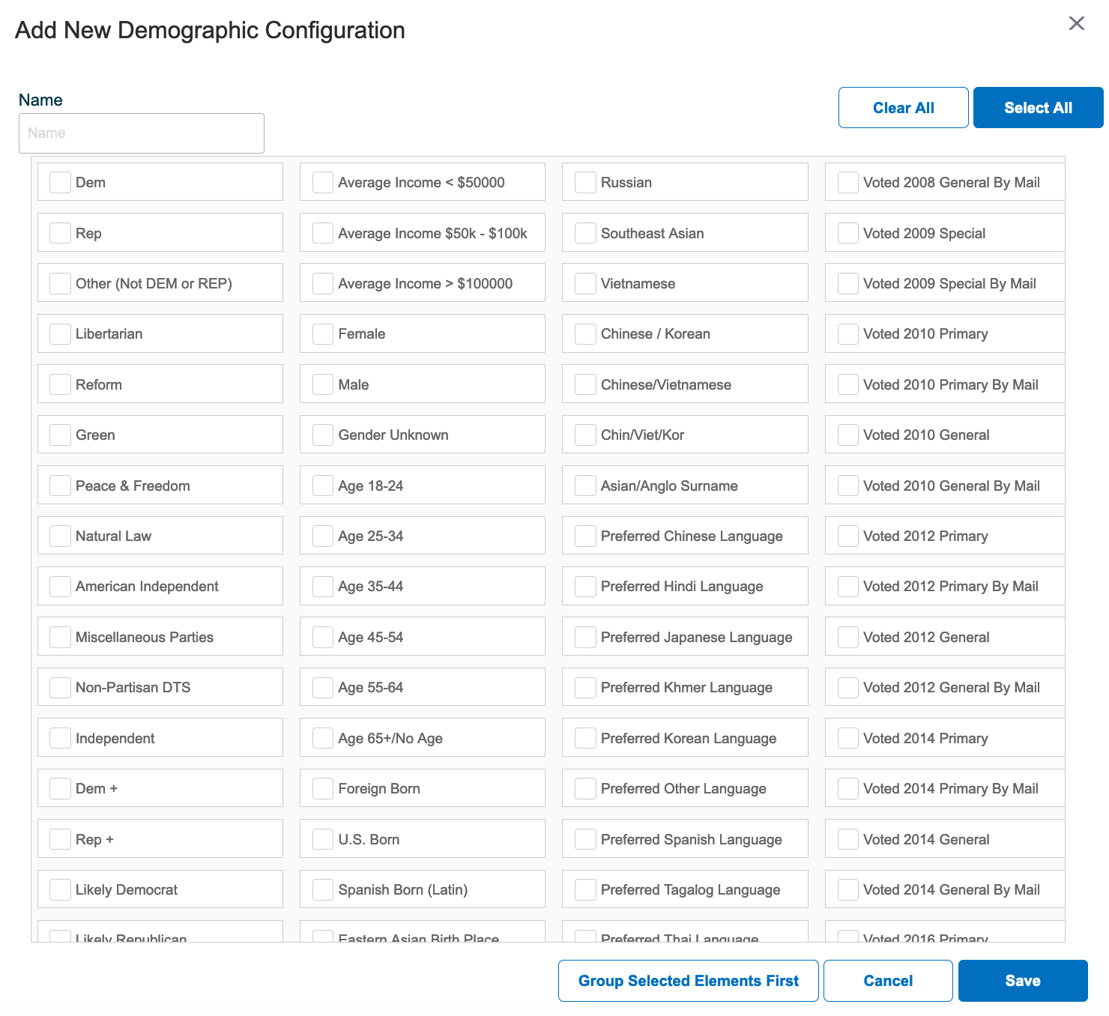
Task: Enable the Libertarian checkbox
Action: point(60,333)
